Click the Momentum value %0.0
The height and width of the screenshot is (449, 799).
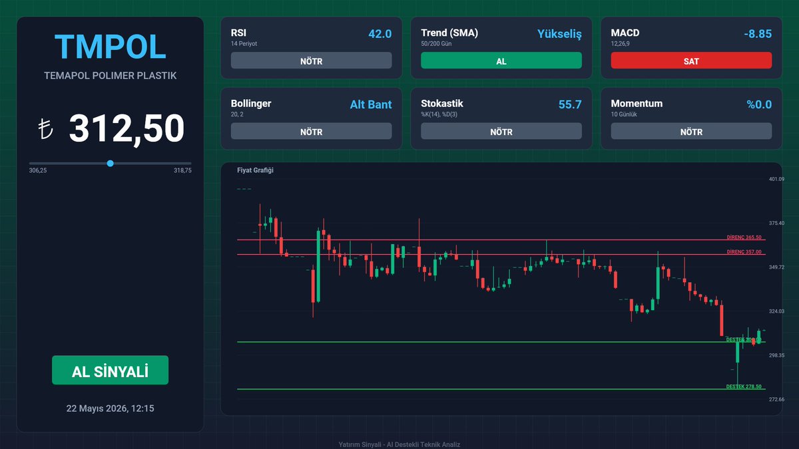pos(759,104)
